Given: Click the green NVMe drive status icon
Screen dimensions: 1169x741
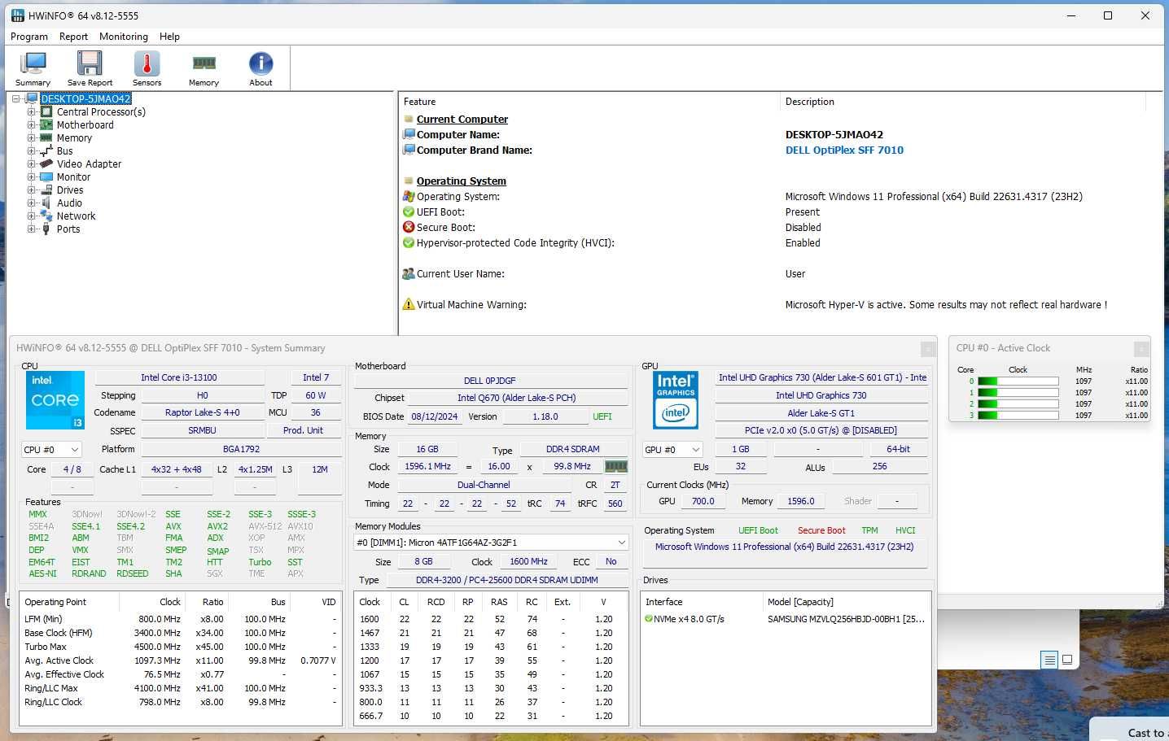Looking at the screenshot, I should 649,619.
